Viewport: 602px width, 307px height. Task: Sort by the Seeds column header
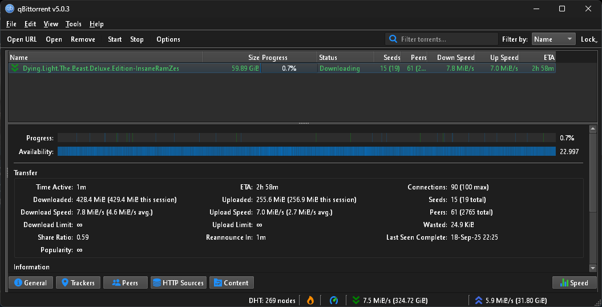pyautogui.click(x=388, y=58)
